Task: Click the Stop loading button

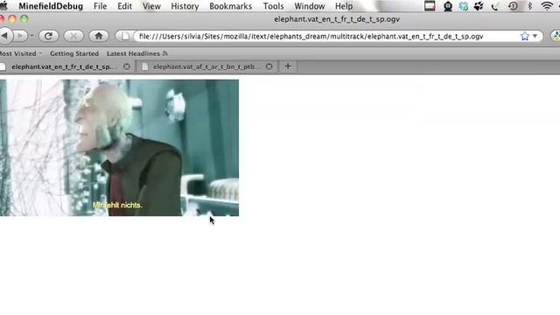Action: click(x=73, y=36)
